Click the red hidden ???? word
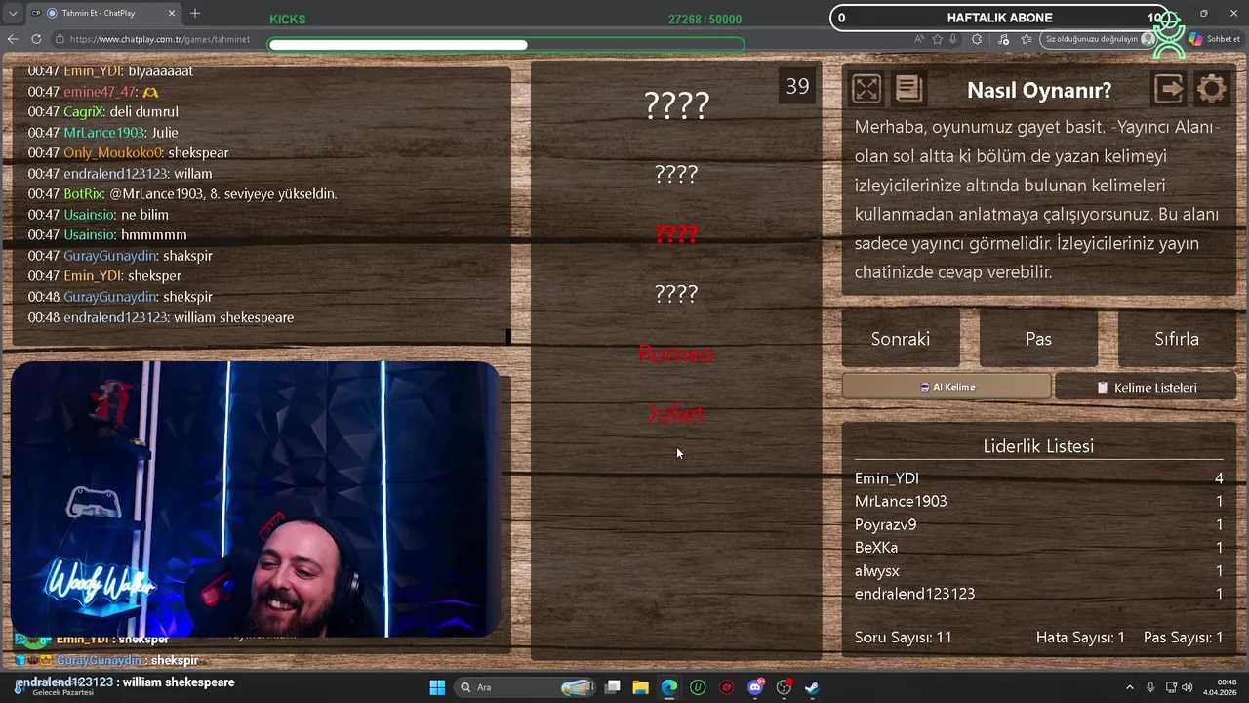 coord(676,234)
